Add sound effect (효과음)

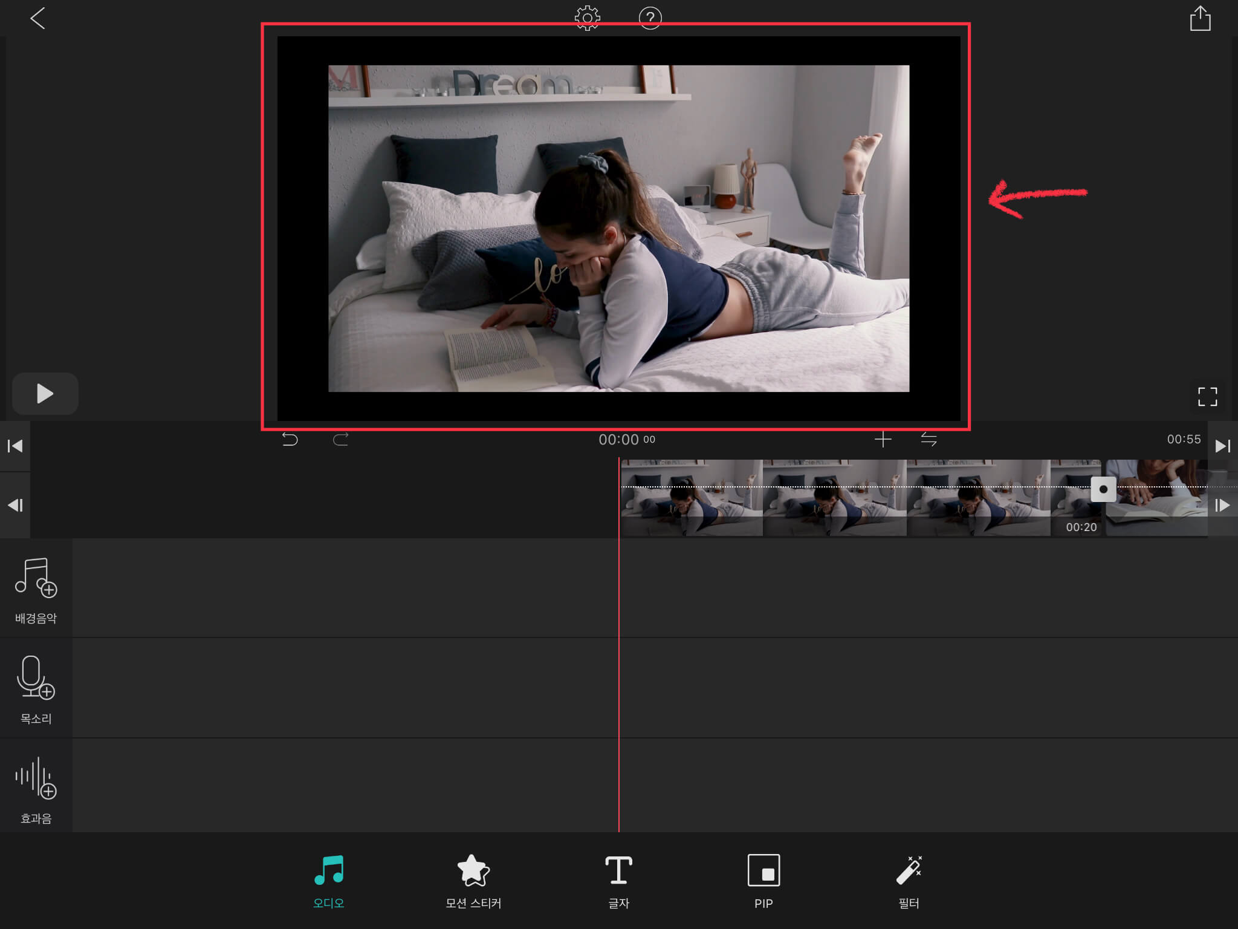tap(36, 789)
